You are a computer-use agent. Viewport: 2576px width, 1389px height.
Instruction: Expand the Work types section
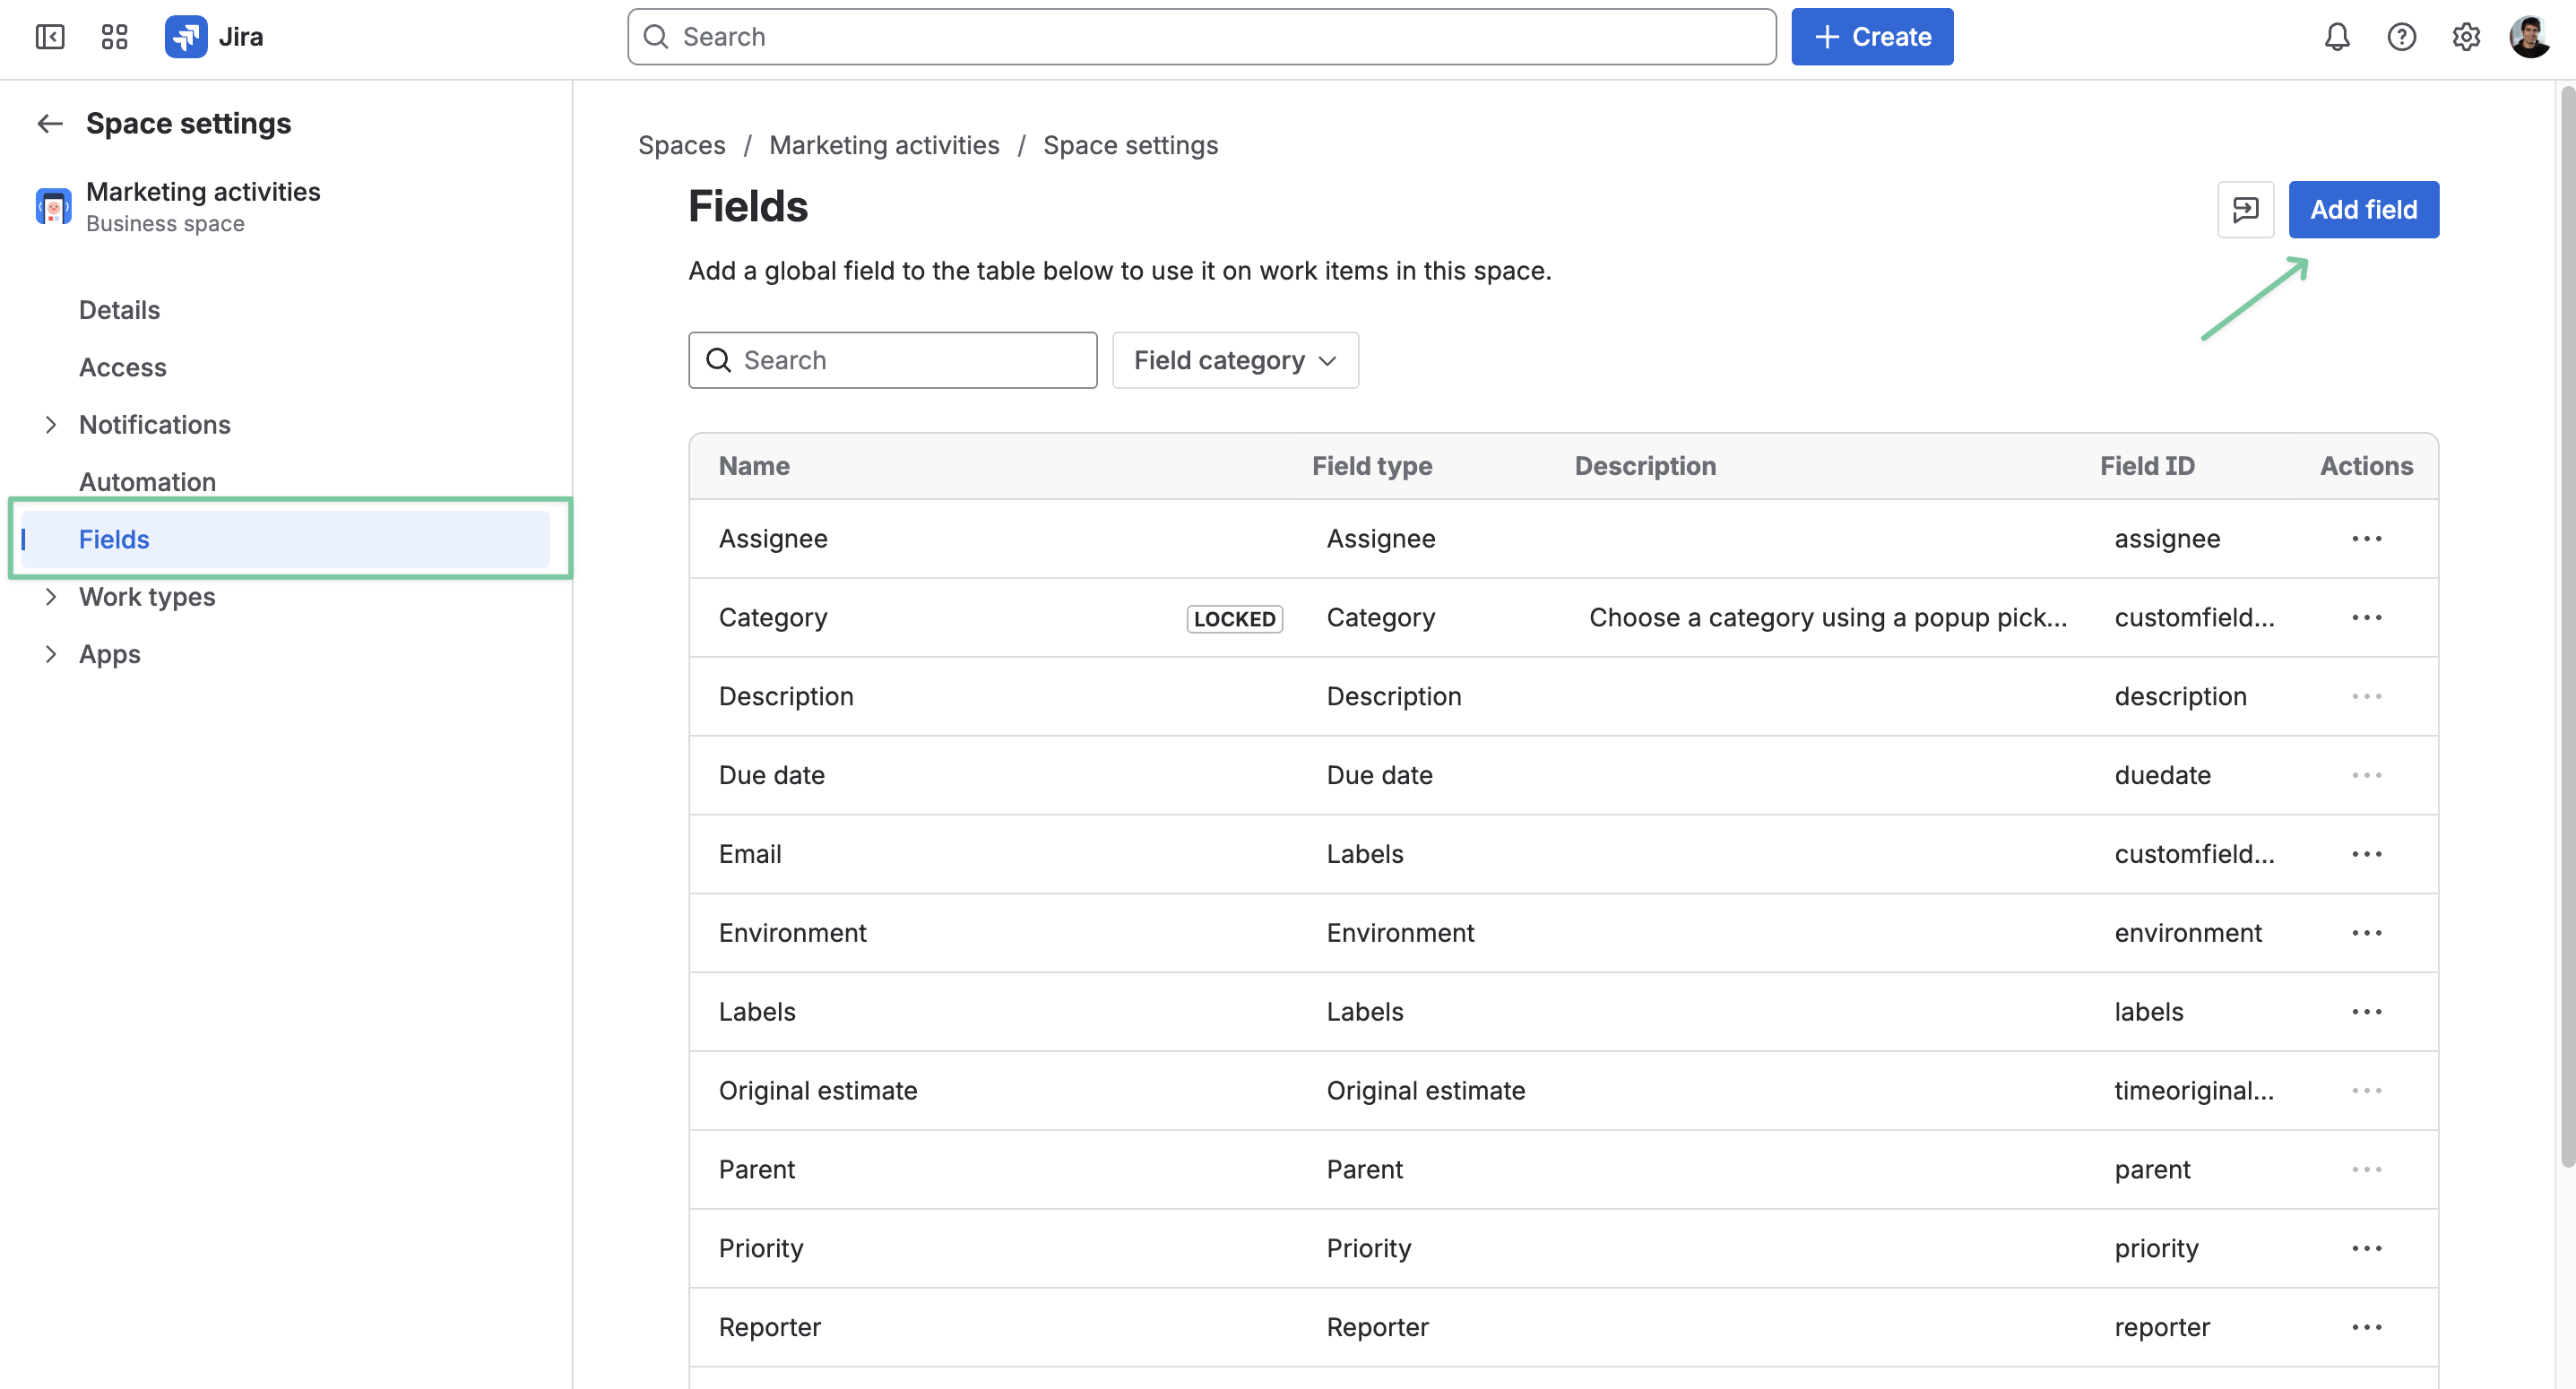pos(51,597)
